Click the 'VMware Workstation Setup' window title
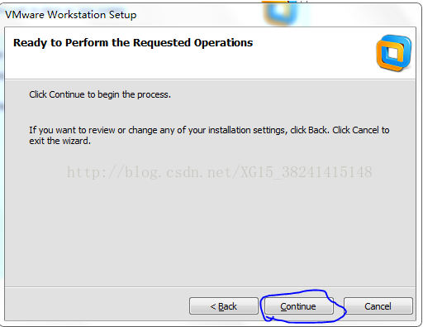 click(x=71, y=15)
